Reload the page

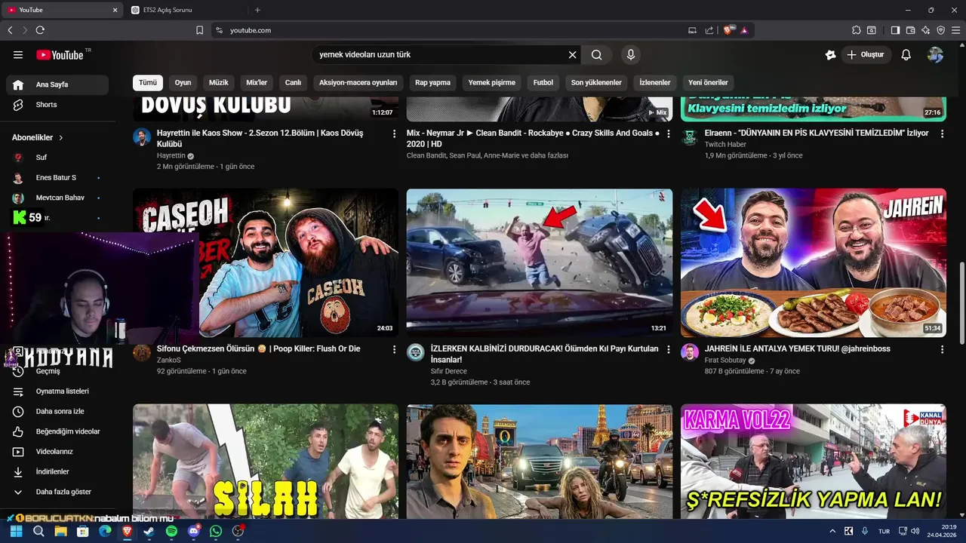click(x=40, y=30)
